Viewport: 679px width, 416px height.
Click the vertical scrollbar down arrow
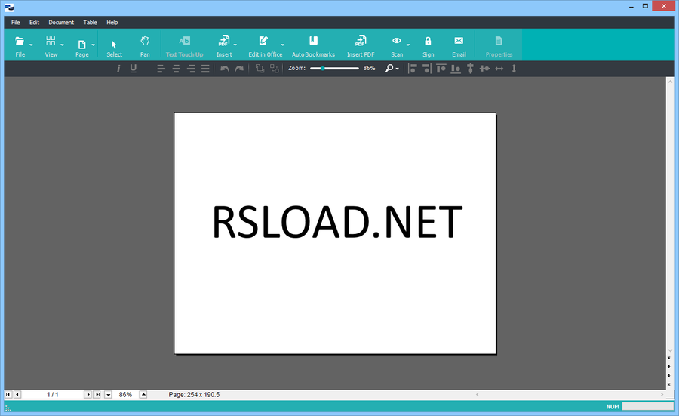670,350
